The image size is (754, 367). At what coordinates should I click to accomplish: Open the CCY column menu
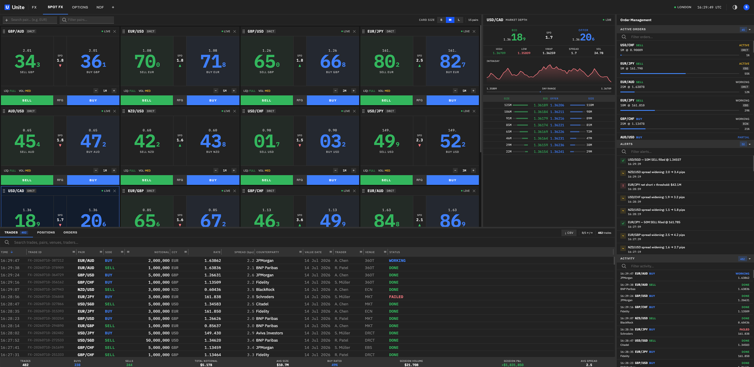(x=185, y=252)
